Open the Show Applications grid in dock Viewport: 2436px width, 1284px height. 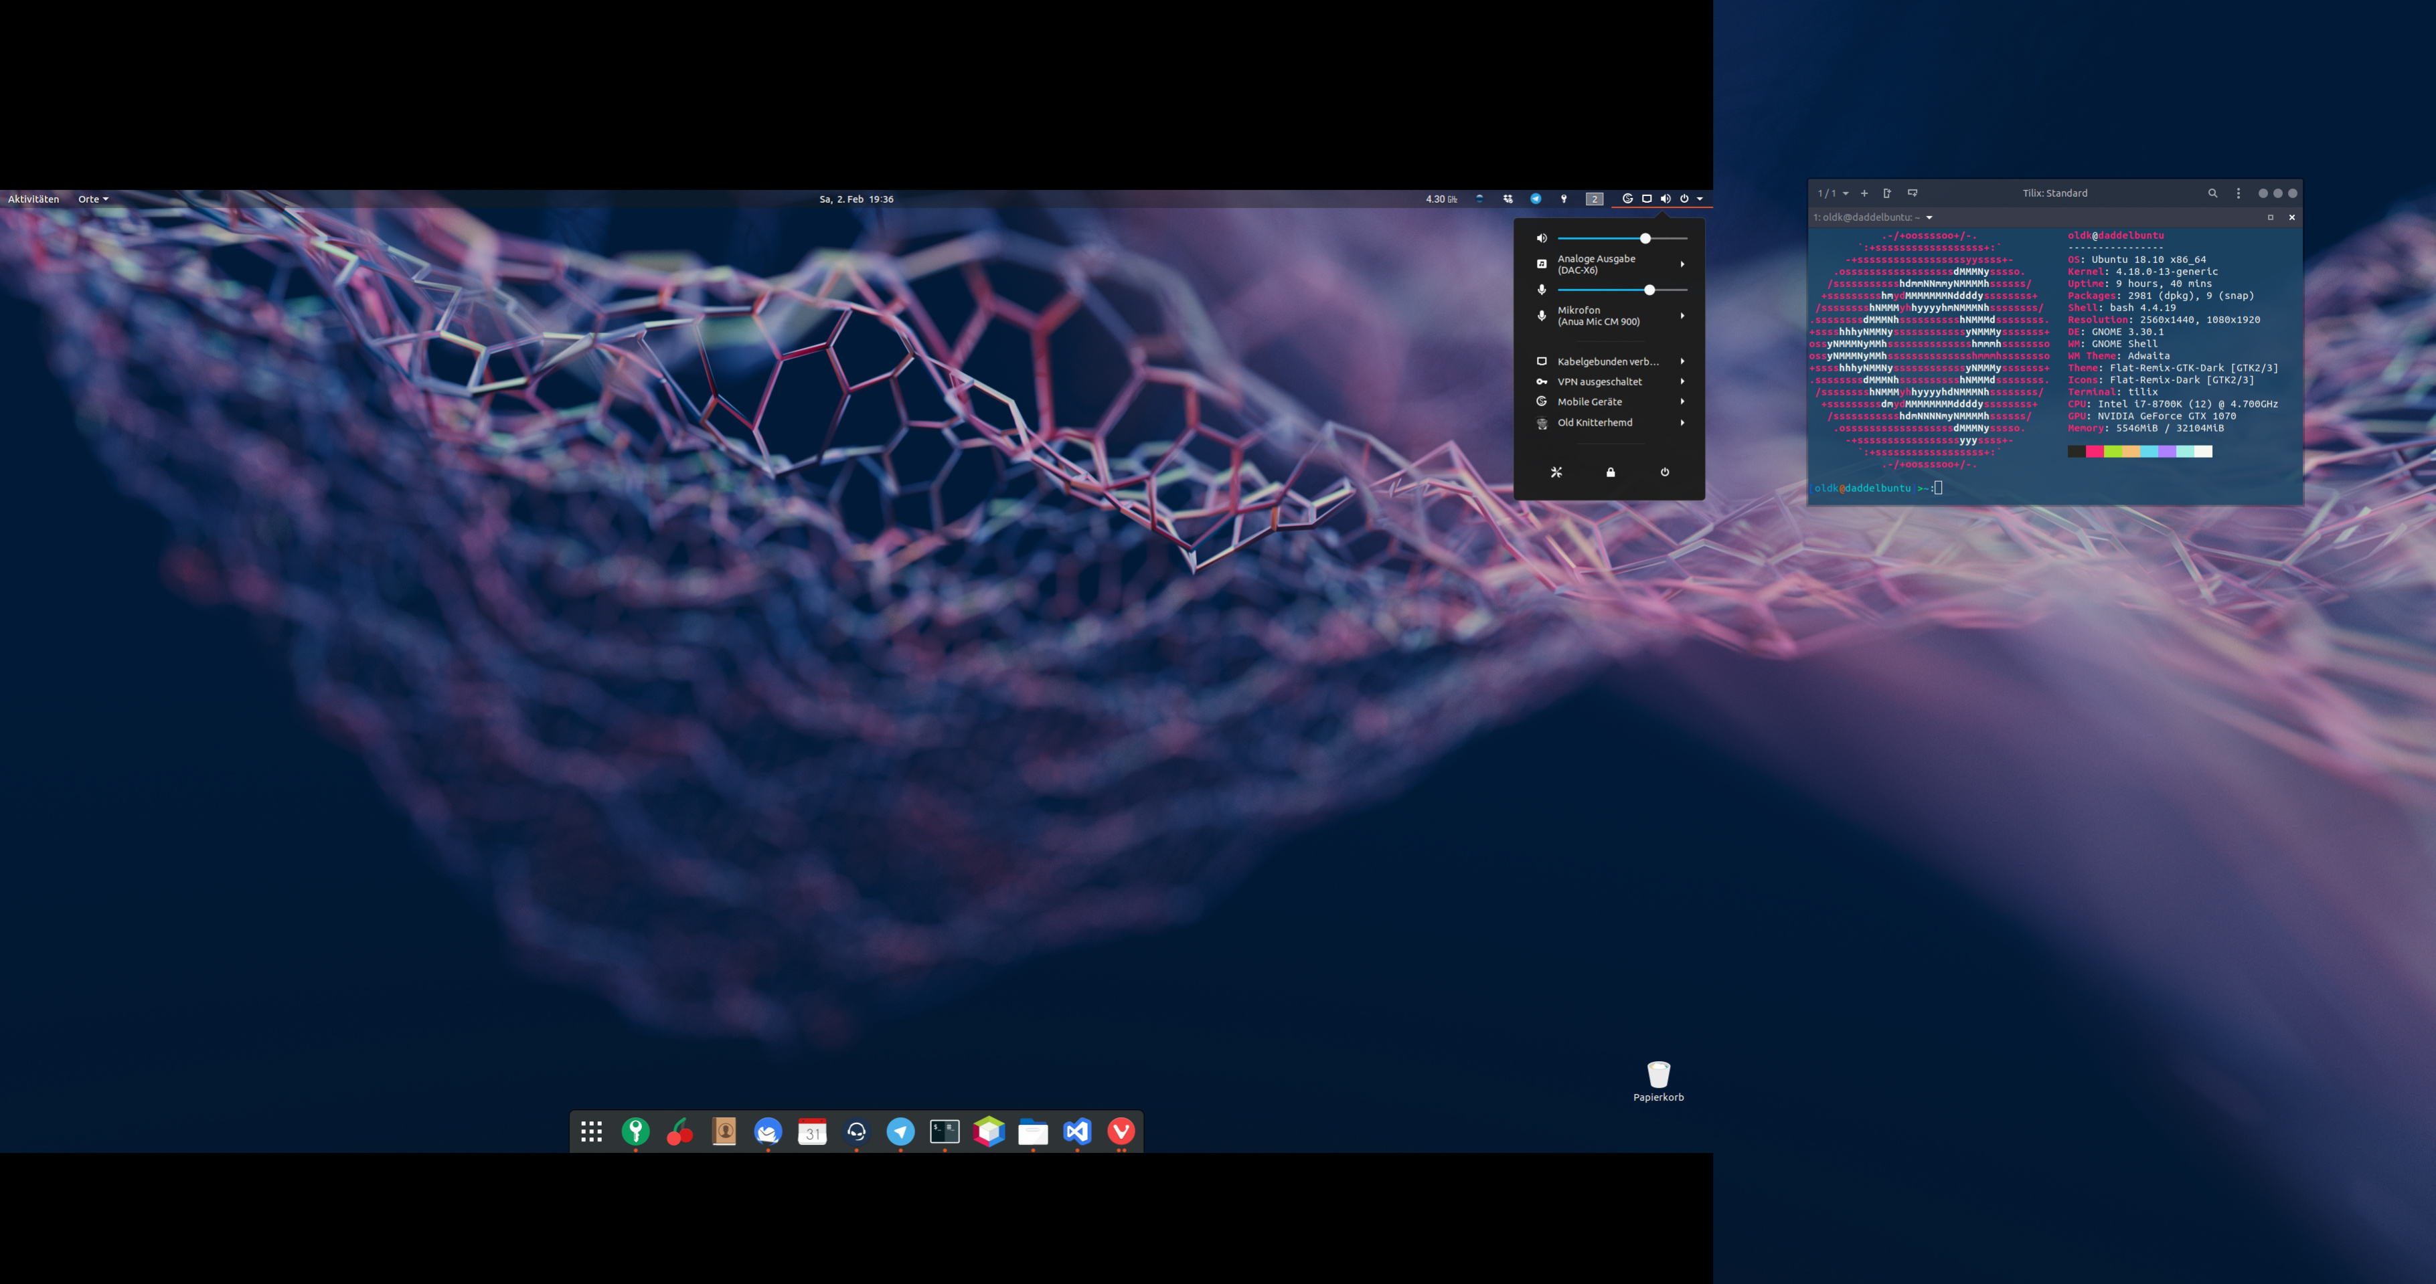click(591, 1131)
